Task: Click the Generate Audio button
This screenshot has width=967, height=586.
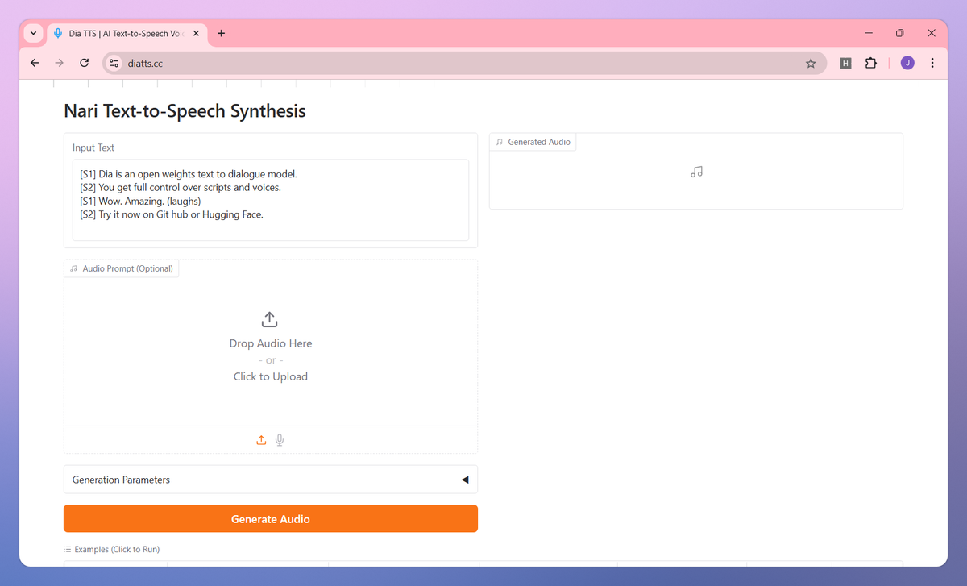Action: [x=271, y=519]
